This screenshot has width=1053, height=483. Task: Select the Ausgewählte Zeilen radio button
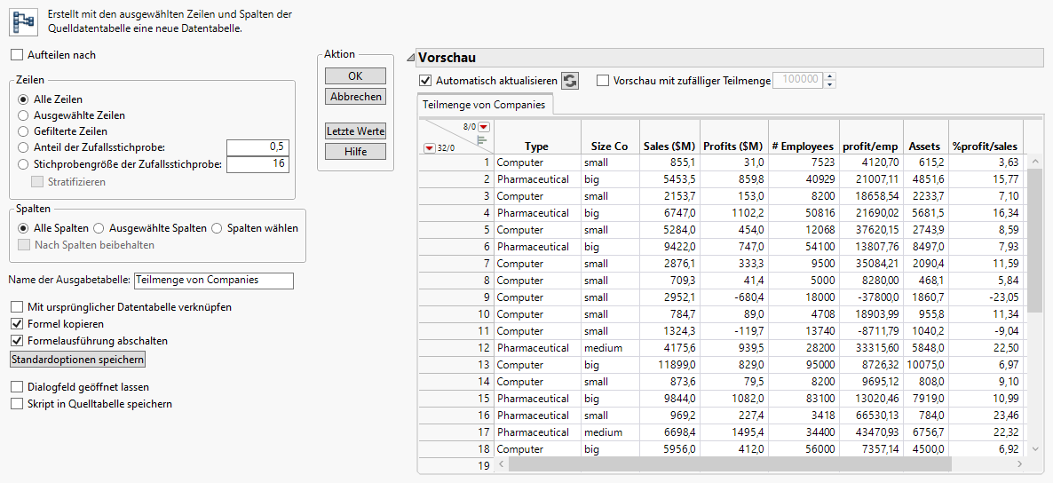(x=23, y=115)
